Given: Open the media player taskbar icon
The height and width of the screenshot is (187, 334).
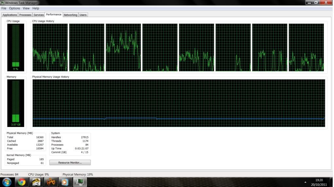Looking at the screenshot, I should click(65, 182).
